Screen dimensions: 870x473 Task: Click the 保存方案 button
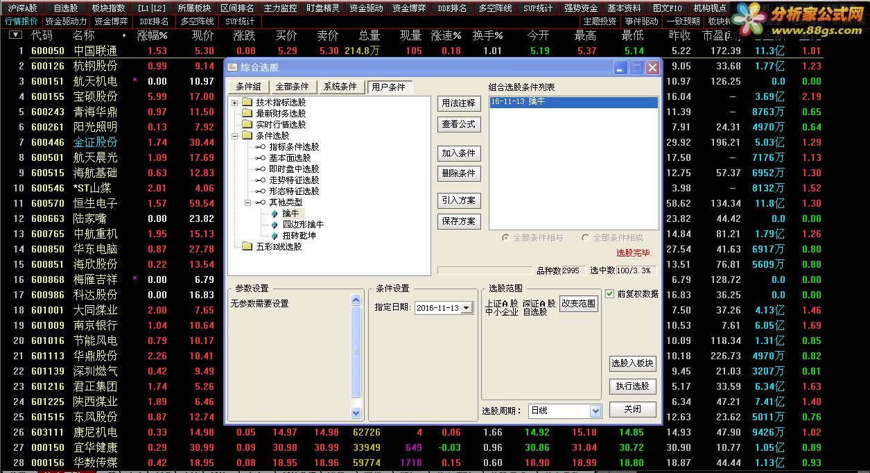coord(459,221)
